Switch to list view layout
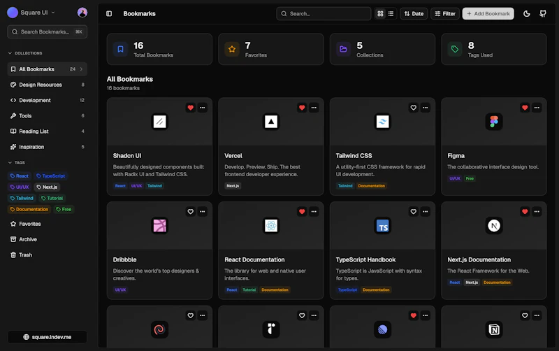The width and height of the screenshot is (559, 351). coord(391,13)
